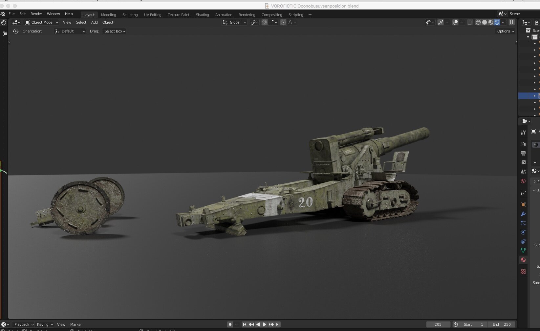
Task: Click the Start frame field
Action: tap(473, 324)
